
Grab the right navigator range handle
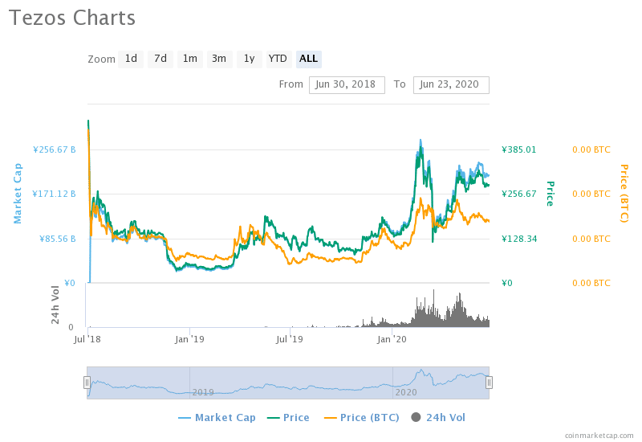coord(489,383)
